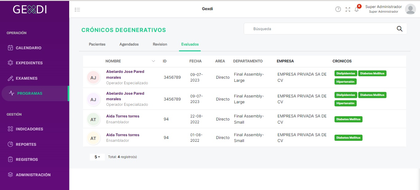Sort by the AREA column header
The width and height of the screenshot is (420, 190).
click(220, 61)
